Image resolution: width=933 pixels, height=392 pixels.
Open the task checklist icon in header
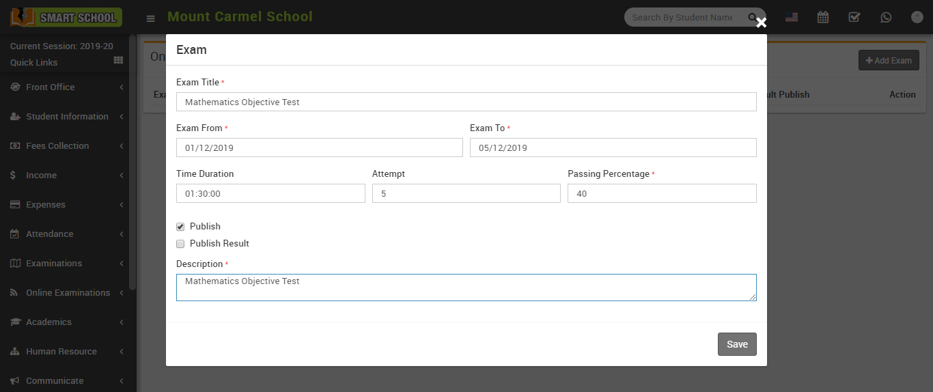854,18
